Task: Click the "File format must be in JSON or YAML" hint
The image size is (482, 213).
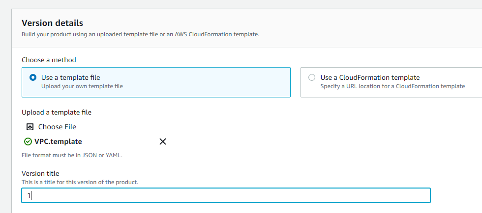Action: 72,155
